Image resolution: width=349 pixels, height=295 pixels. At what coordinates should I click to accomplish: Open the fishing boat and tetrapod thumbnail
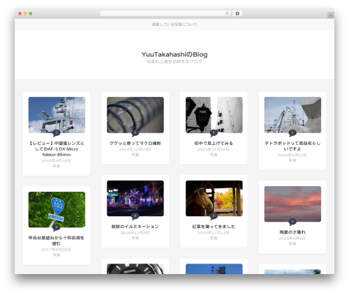292,115
